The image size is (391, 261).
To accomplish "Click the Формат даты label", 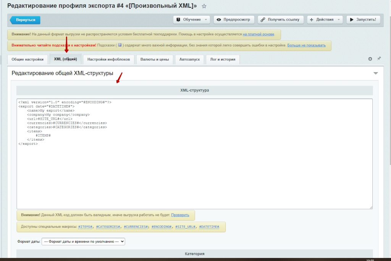I will tap(29, 242).
